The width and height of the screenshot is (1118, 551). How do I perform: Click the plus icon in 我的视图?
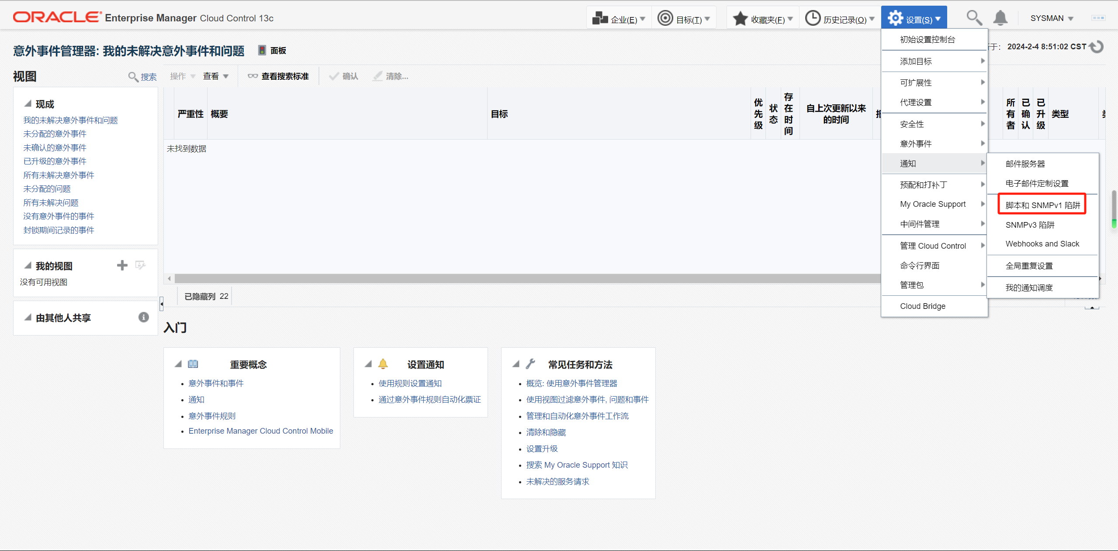click(122, 265)
